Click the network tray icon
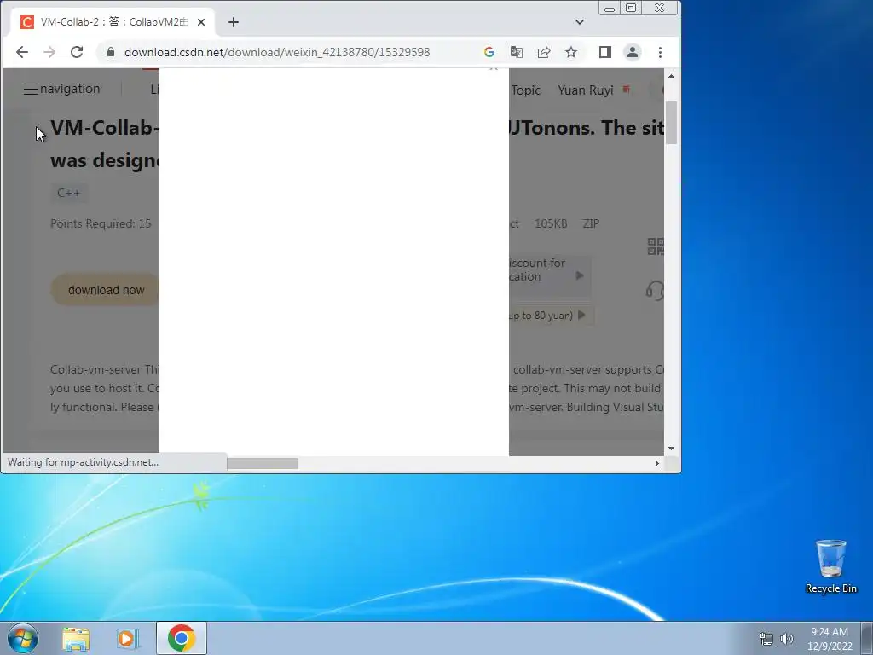 click(x=766, y=639)
